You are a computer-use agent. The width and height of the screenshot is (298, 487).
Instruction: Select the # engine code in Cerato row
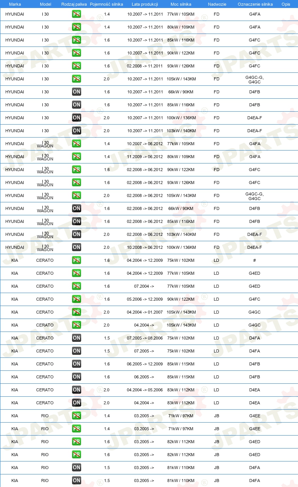pyautogui.click(x=254, y=260)
